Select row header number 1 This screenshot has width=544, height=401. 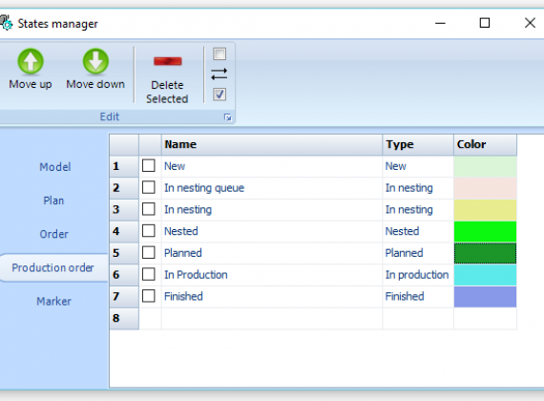point(124,166)
